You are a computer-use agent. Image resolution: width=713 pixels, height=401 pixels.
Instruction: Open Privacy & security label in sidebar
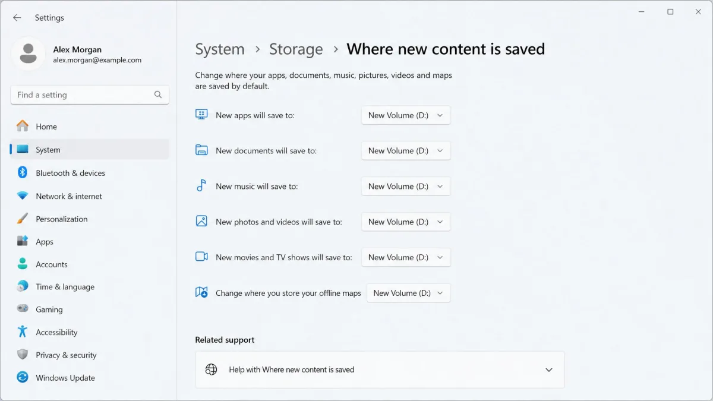[x=66, y=355]
